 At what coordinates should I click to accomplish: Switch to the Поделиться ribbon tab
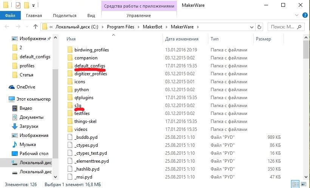pos(65,16)
